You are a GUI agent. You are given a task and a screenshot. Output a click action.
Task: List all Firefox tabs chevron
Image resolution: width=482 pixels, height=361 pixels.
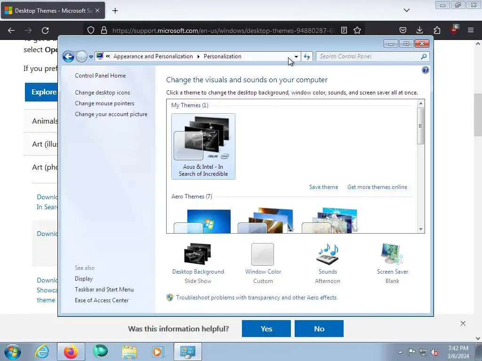[406, 10]
